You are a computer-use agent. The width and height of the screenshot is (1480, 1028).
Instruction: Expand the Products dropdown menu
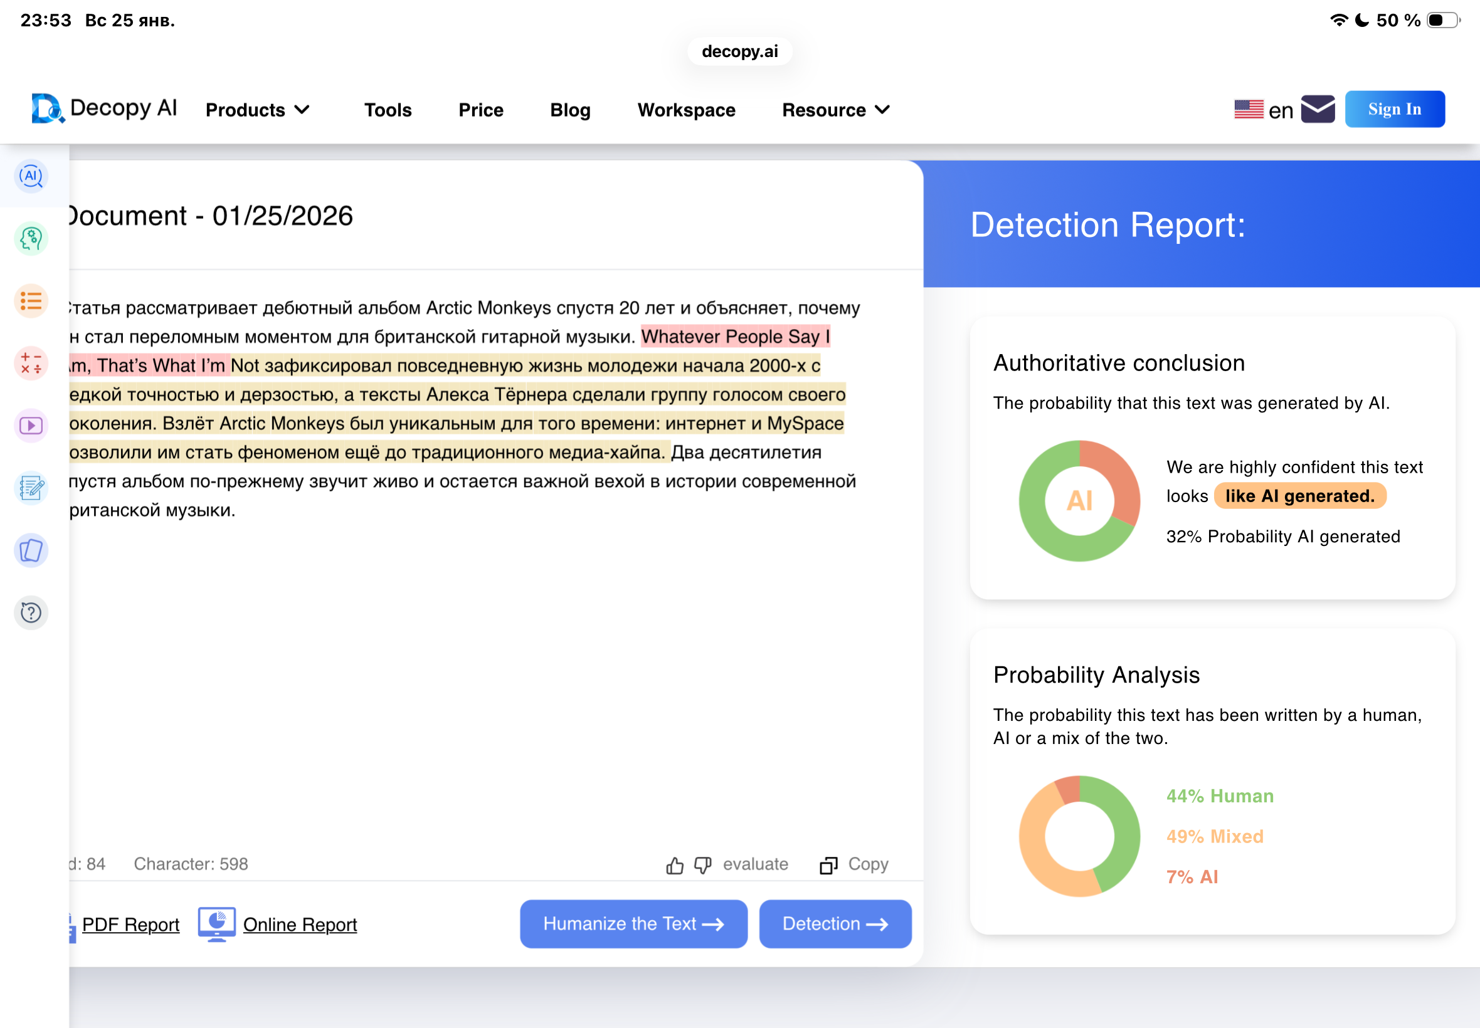257,110
